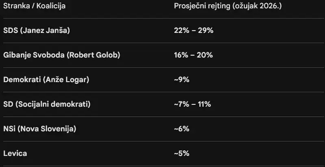Screen dimensions: 325x167
Task: Click the "Prosječni rejting" column header
Action: point(200,6)
